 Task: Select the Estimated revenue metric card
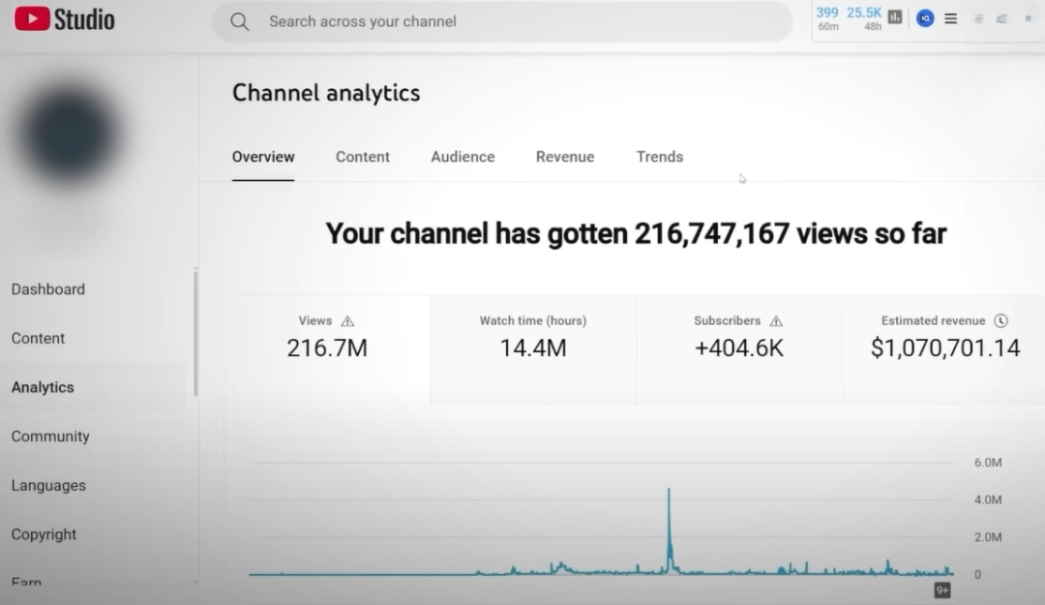944,348
